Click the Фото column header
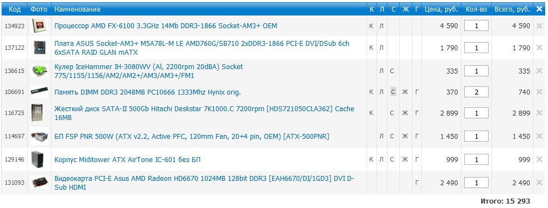The height and width of the screenshot is (208, 548). tap(39, 9)
